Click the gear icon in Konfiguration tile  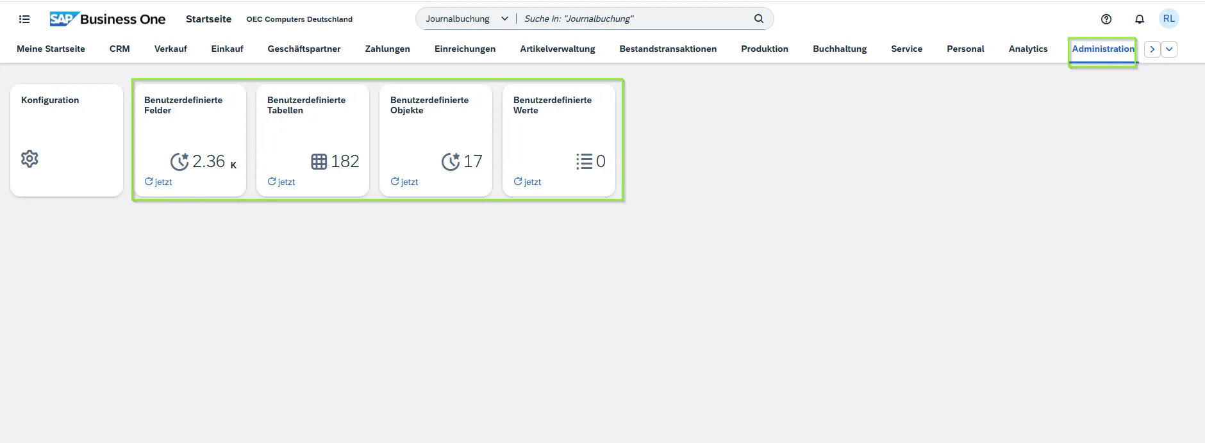[x=29, y=159]
